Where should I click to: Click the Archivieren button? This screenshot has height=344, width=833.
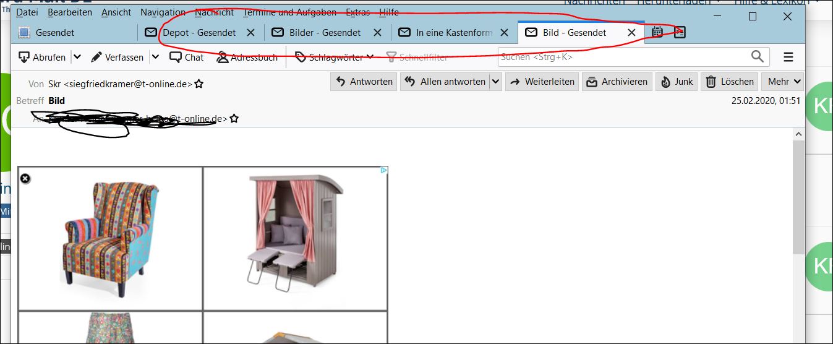617,81
